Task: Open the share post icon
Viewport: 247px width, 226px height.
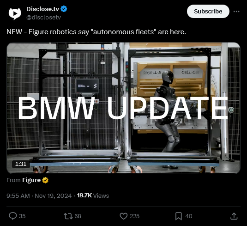Action: [234, 216]
